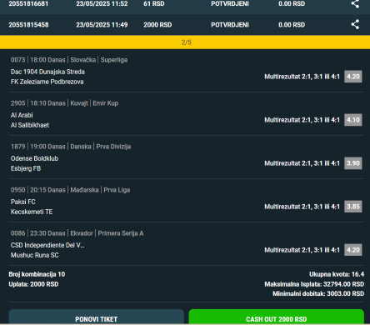The image size is (370, 325).
Task: Cash out ticket for 2000 RSD
Action: [x=277, y=317]
